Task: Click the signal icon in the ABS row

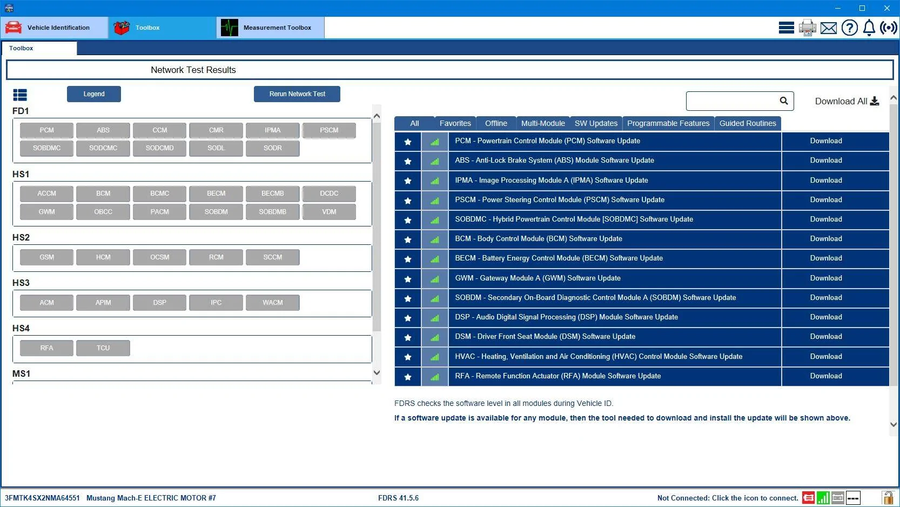Action: (x=435, y=161)
